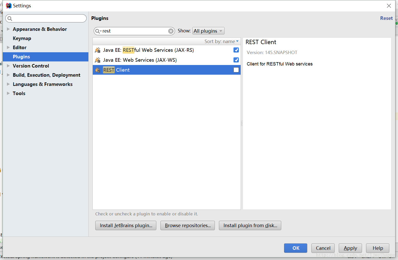Select Java EE: Web Services (JAX-WS) row
The width and height of the screenshot is (398, 260).
pos(167,60)
